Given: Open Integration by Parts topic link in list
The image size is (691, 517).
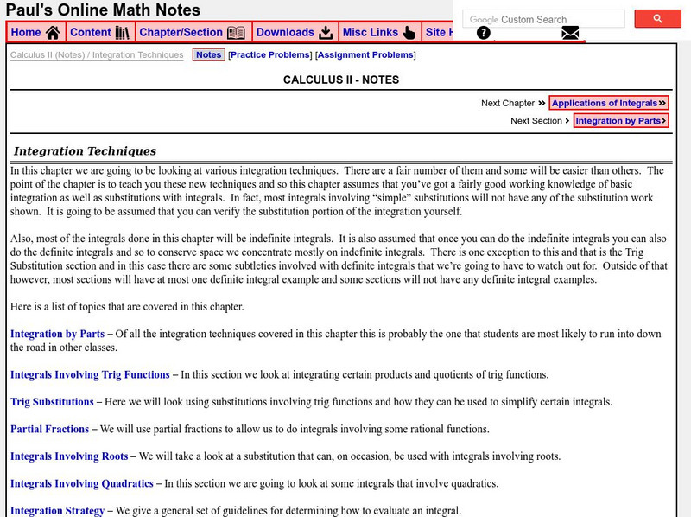Looking at the screenshot, I should (57, 334).
